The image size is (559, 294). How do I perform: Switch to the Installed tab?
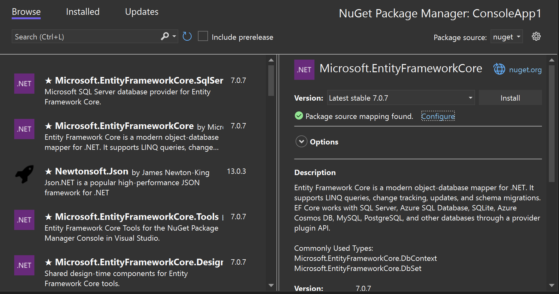pos(82,12)
